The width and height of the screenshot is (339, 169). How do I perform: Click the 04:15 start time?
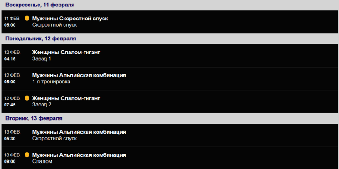[10, 59]
